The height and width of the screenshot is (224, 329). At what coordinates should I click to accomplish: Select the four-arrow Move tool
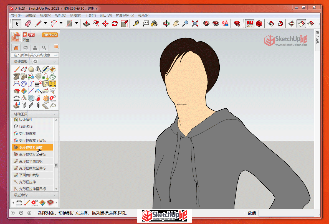pyautogui.click(x=105, y=24)
